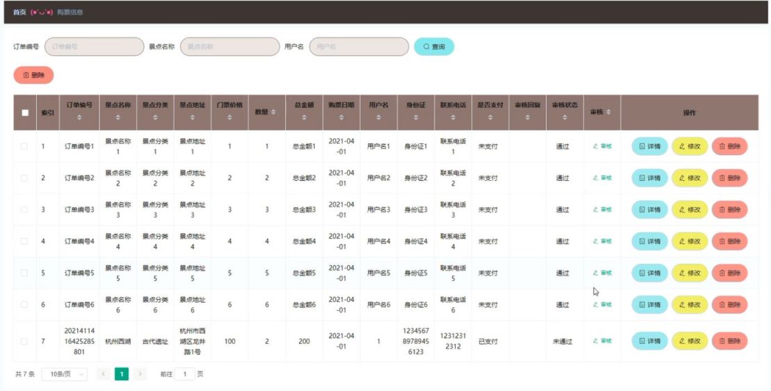This screenshot has width=771, height=391.
Task: Sort by 订单编号 column sort arrows
Action: [79, 118]
